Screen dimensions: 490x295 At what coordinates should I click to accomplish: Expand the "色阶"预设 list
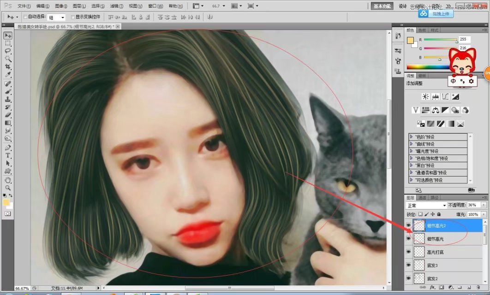[411, 137]
